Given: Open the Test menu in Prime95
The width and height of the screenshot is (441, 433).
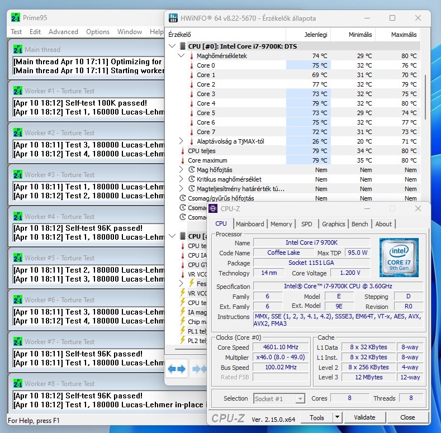Looking at the screenshot, I should [16, 32].
